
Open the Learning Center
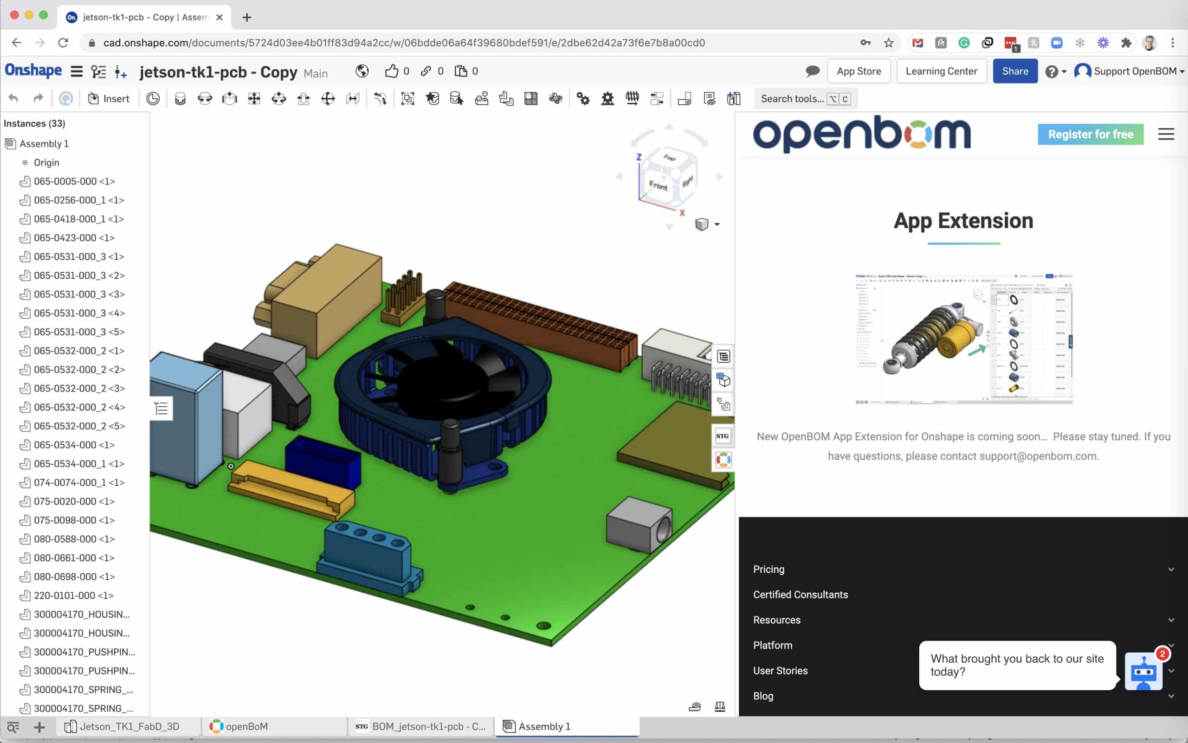pyautogui.click(x=941, y=71)
